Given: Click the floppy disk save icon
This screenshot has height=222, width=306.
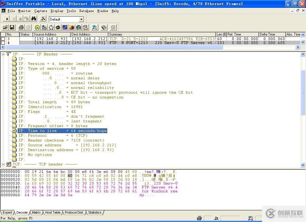Looking at the screenshot, I should coord(12,28).
